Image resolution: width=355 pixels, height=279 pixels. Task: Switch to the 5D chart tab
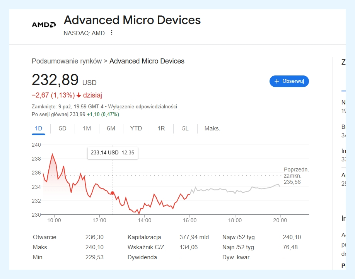tap(63, 128)
